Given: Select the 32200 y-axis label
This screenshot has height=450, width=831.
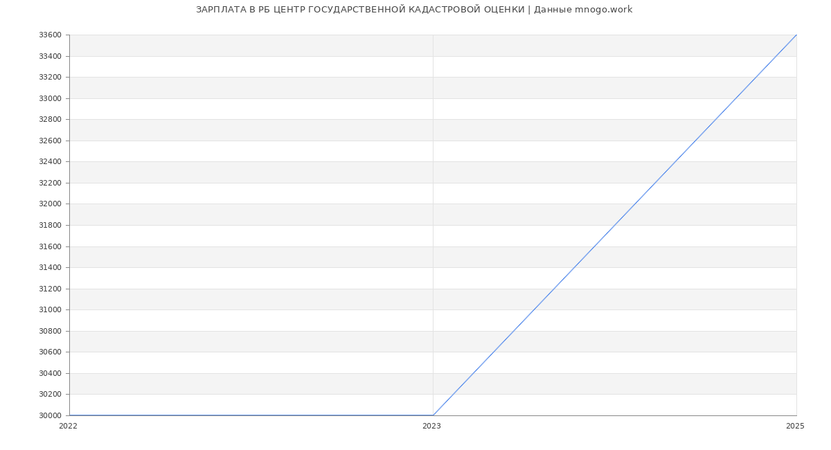Looking at the screenshot, I should coord(50,183).
